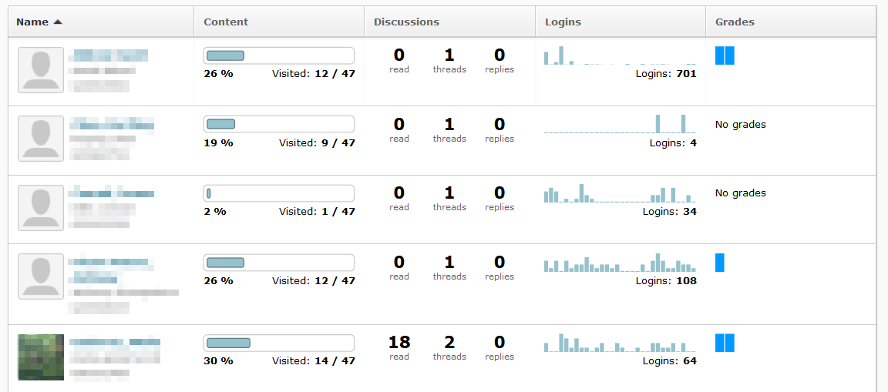
Task: Open avatar of the user with 108 logins
Action: pos(41,276)
